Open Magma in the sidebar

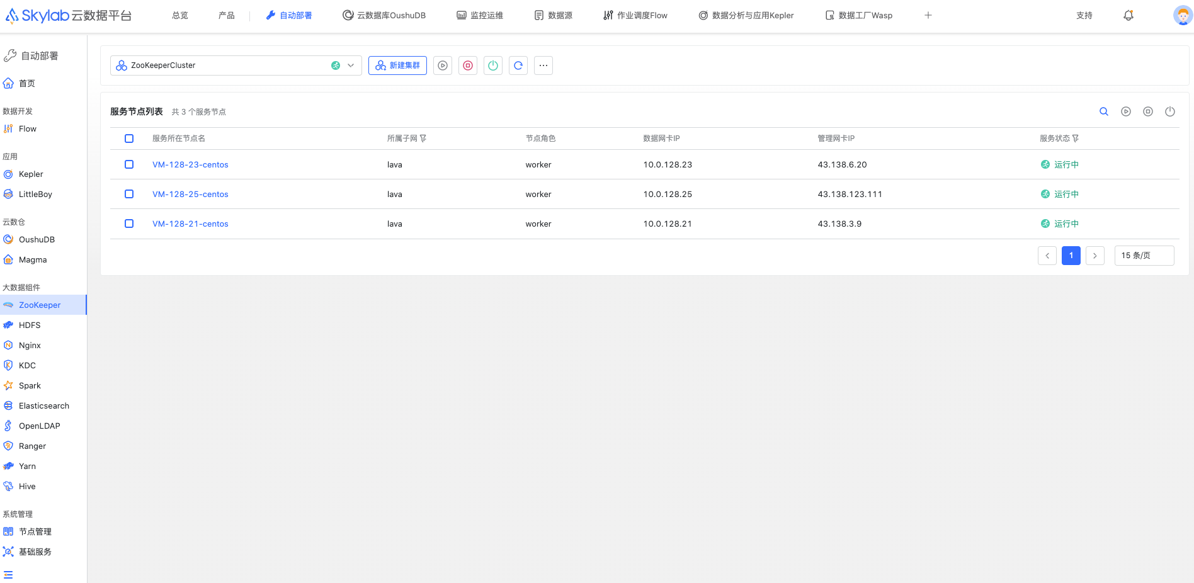43,259
